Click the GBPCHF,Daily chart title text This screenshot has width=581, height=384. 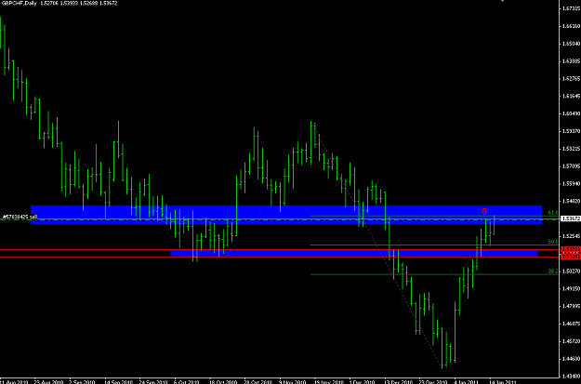tap(19, 3)
